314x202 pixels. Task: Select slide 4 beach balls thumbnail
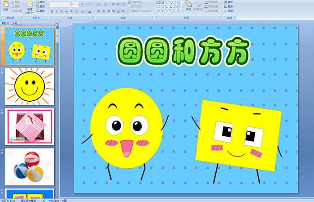pos(30,166)
